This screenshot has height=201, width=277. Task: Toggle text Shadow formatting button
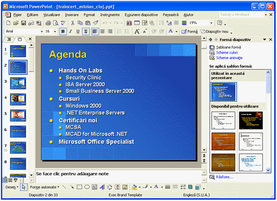[x=85, y=32]
